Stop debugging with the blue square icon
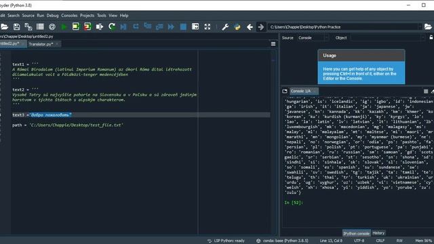 (183, 27)
